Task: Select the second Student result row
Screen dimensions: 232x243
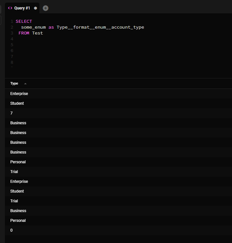Action: click(x=118, y=191)
